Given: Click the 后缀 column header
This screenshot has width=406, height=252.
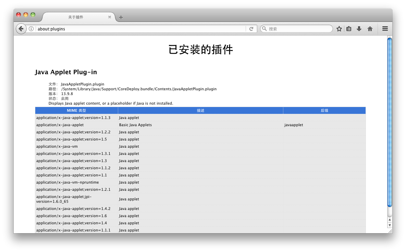Looking at the screenshot, I should (x=324, y=110).
